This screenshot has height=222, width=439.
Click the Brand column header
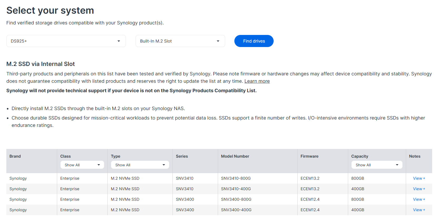pyautogui.click(x=15, y=156)
